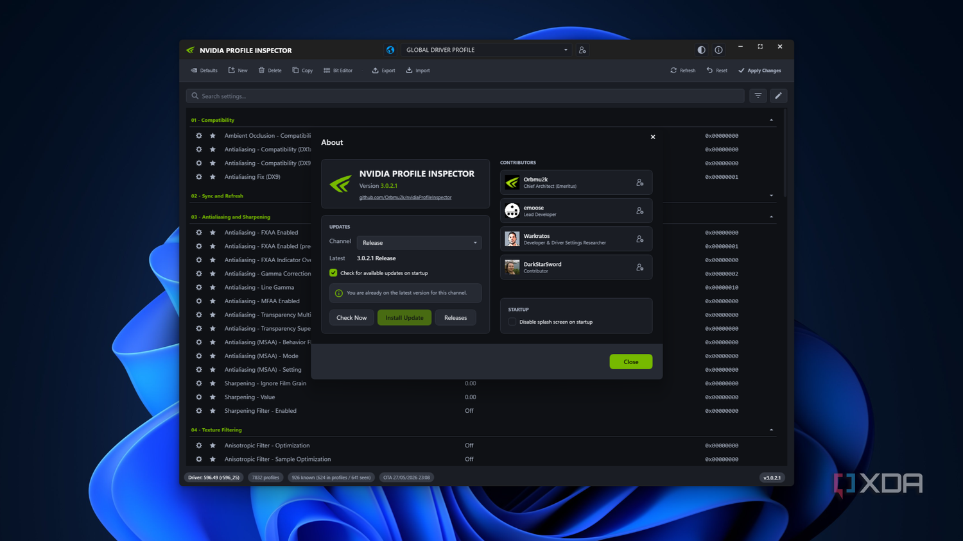Screen dimensions: 963x541
Task: Expand the 02 - Sync and Refresh section
Action: tap(771, 196)
